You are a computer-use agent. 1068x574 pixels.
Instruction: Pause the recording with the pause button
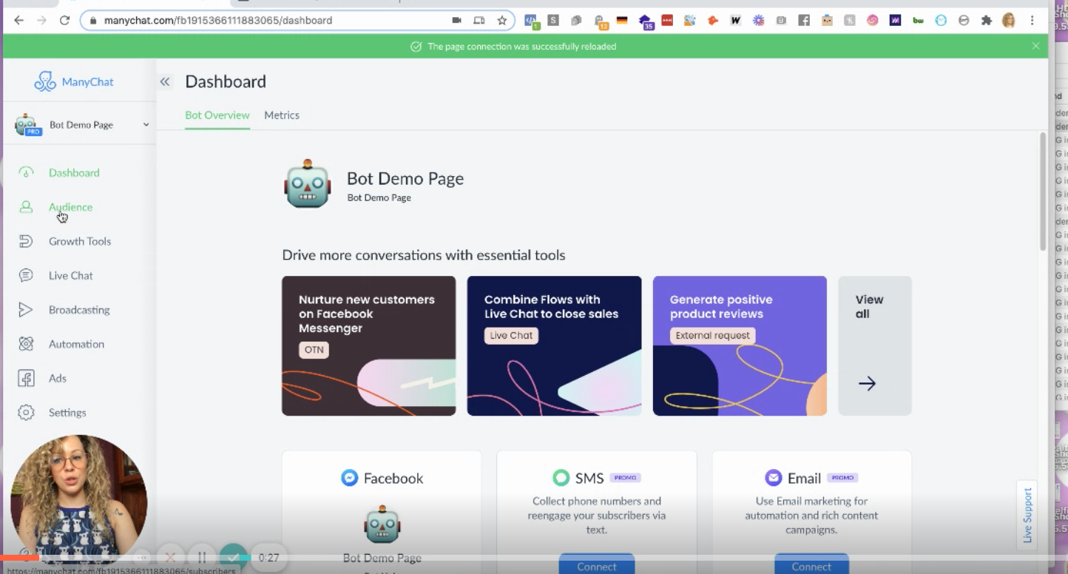(201, 558)
